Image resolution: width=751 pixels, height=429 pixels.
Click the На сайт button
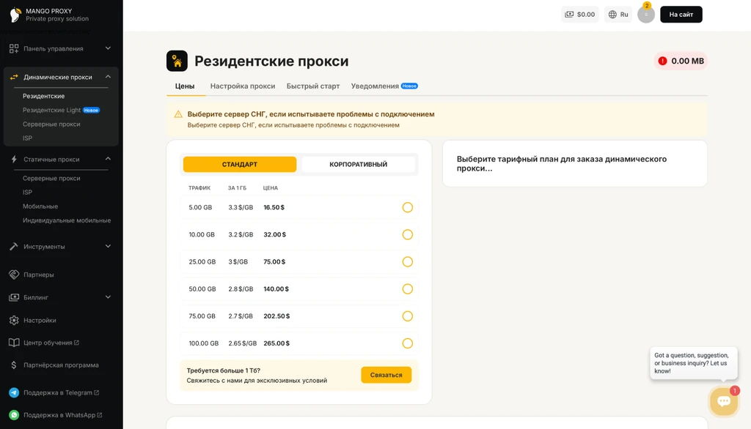pos(681,15)
